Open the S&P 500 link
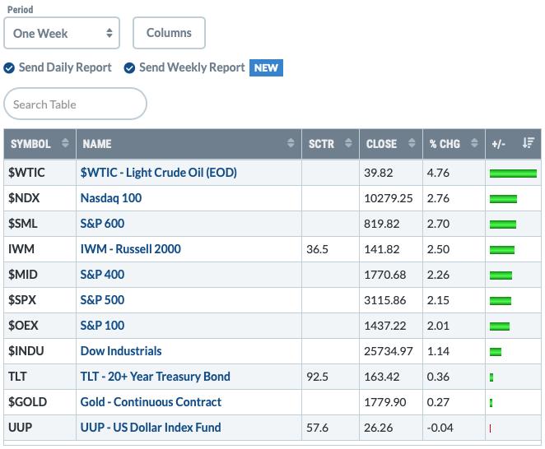This screenshot has height=449, width=545. [x=102, y=300]
